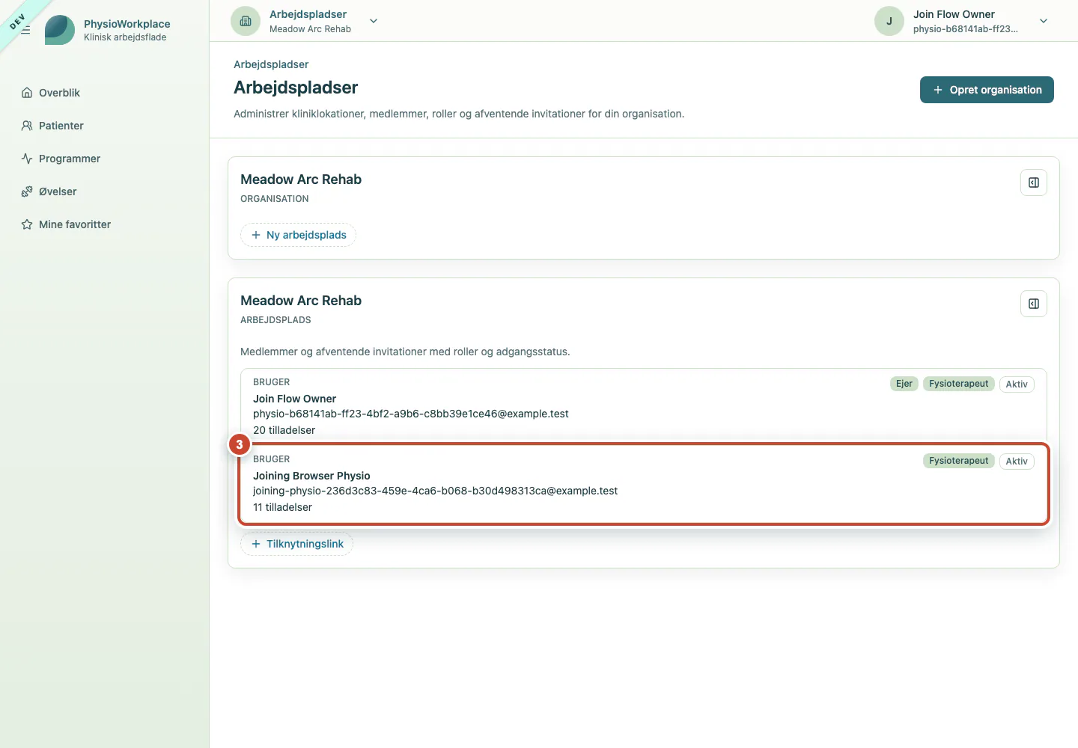Open the Join Flow Owner account dropdown
The height and width of the screenshot is (748, 1078).
point(1044,21)
